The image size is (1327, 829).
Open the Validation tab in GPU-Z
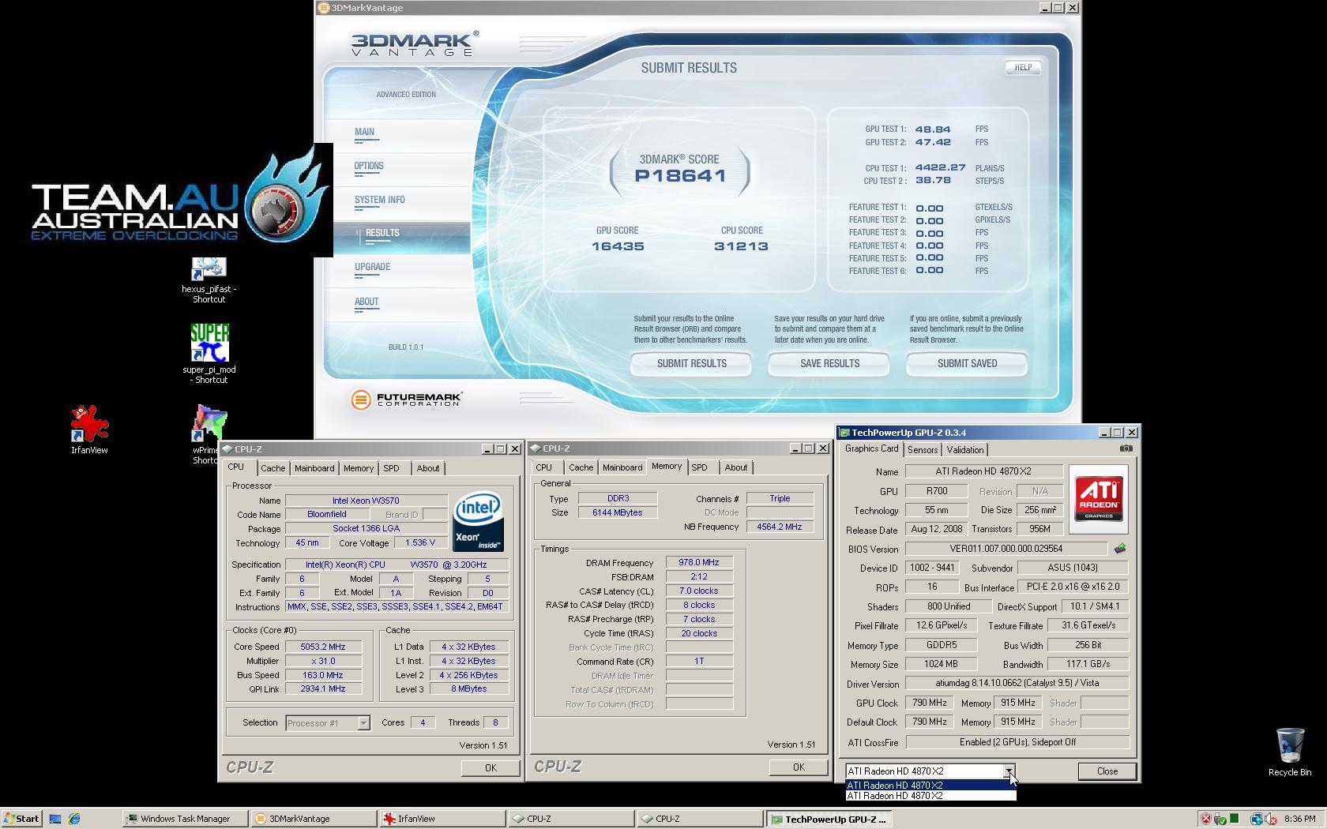(965, 449)
